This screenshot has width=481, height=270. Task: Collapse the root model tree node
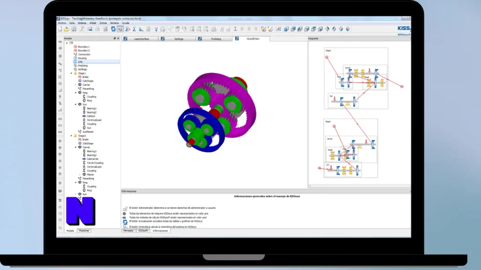pos(67,43)
